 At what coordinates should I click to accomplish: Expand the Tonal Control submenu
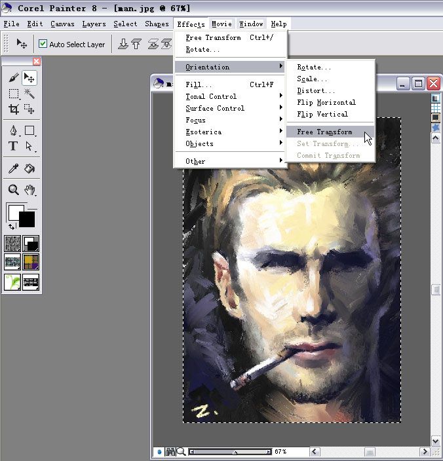click(230, 96)
